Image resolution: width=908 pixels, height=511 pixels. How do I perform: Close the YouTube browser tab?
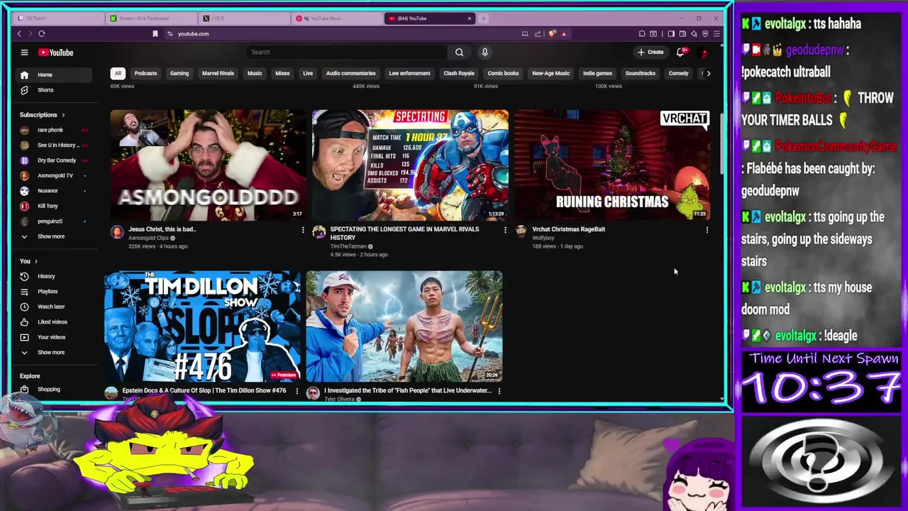(469, 18)
